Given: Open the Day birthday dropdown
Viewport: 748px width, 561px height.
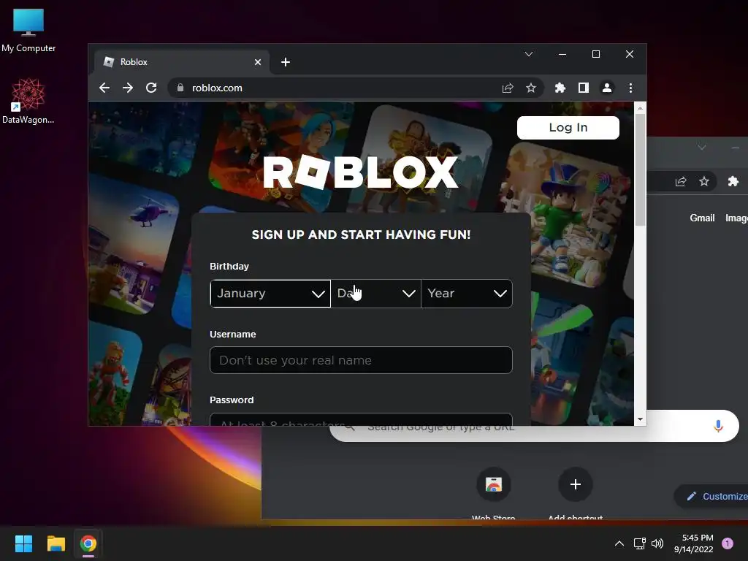Looking at the screenshot, I should [x=376, y=294].
